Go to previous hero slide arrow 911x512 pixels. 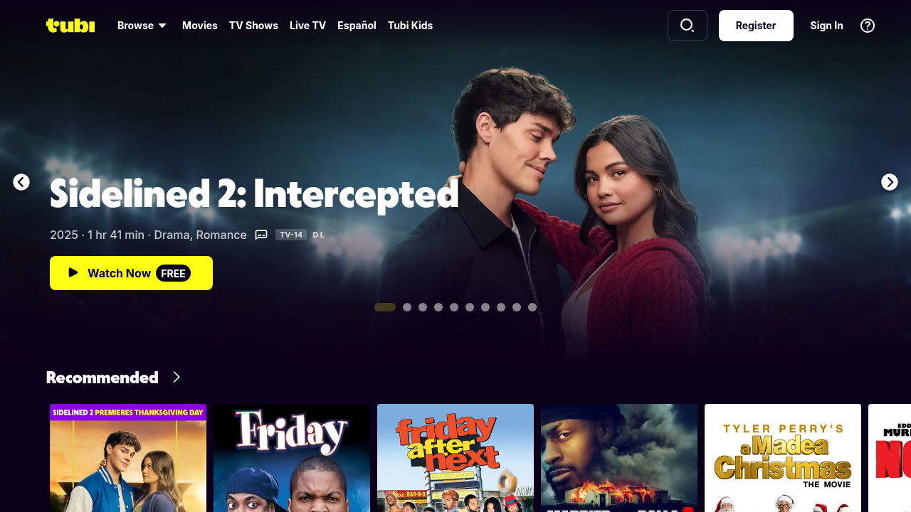click(21, 182)
